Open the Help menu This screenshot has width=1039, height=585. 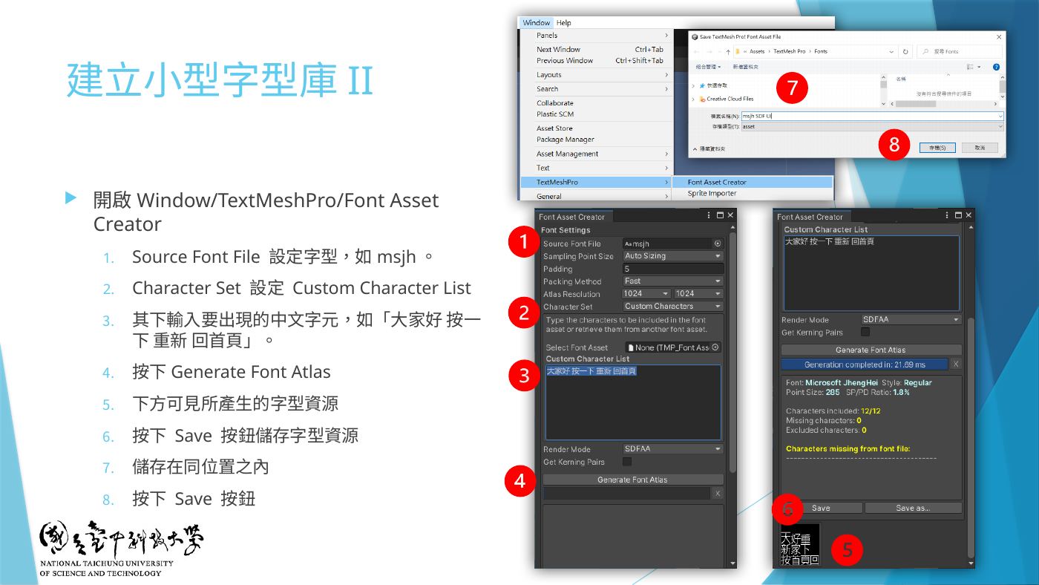click(x=564, y=23)
